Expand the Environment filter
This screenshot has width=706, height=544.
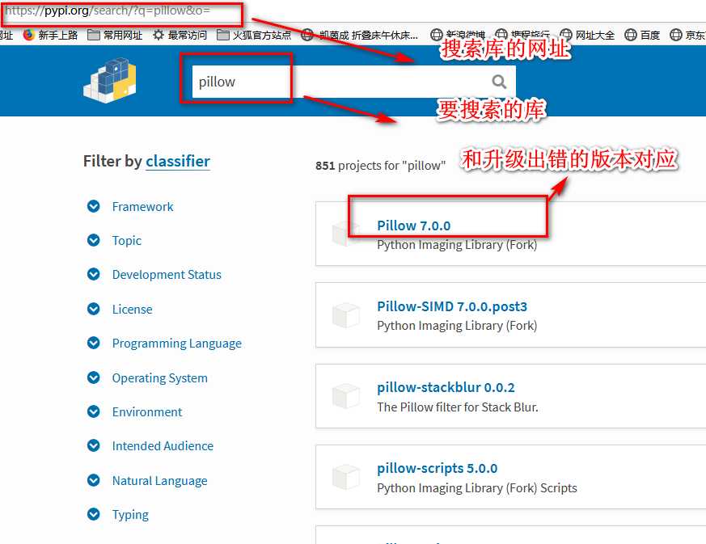pyautogui.click(x=134, y=411)
